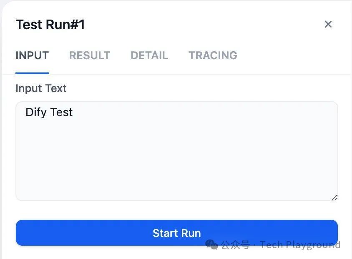Viewport: 352px width, 259px height.
Task: Open the RESULT tab
Action: [90, 55]
